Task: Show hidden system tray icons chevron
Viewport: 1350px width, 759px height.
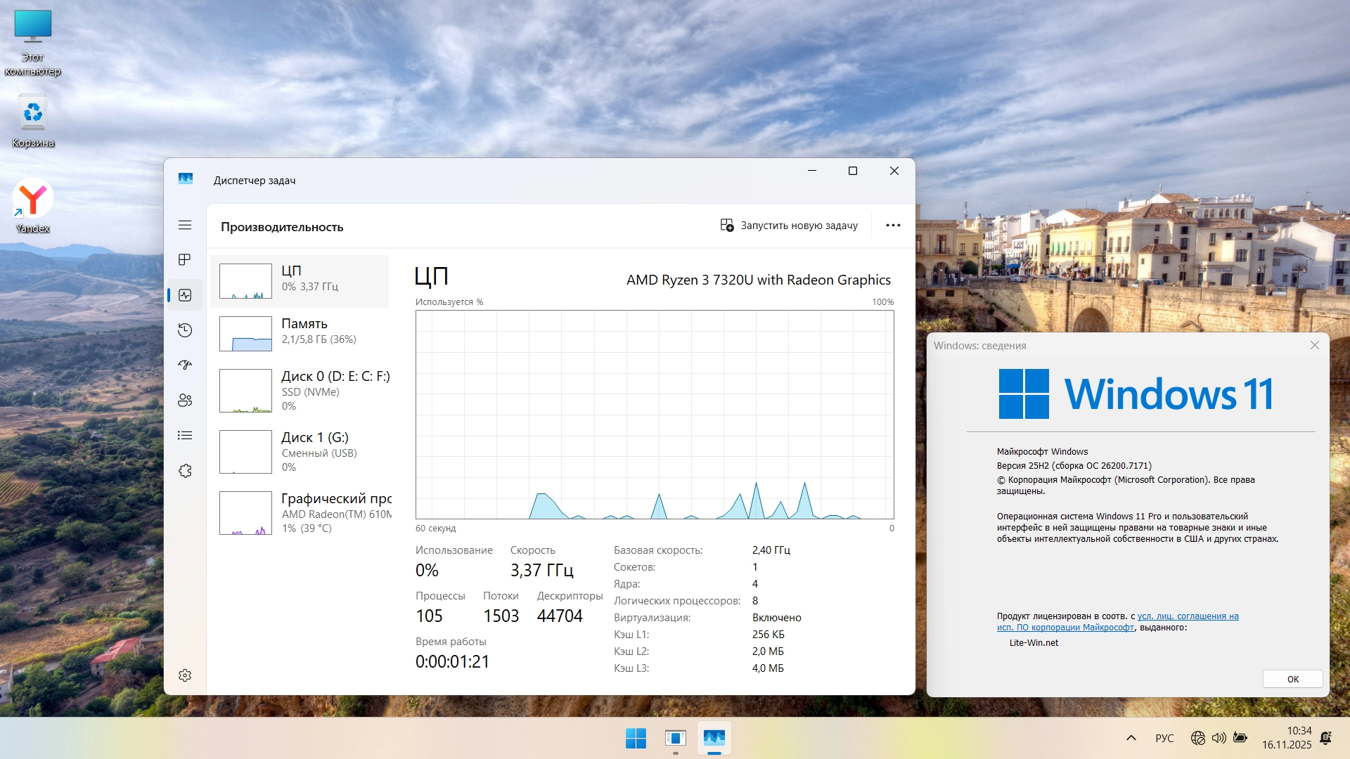Action: coord(1131,738)
